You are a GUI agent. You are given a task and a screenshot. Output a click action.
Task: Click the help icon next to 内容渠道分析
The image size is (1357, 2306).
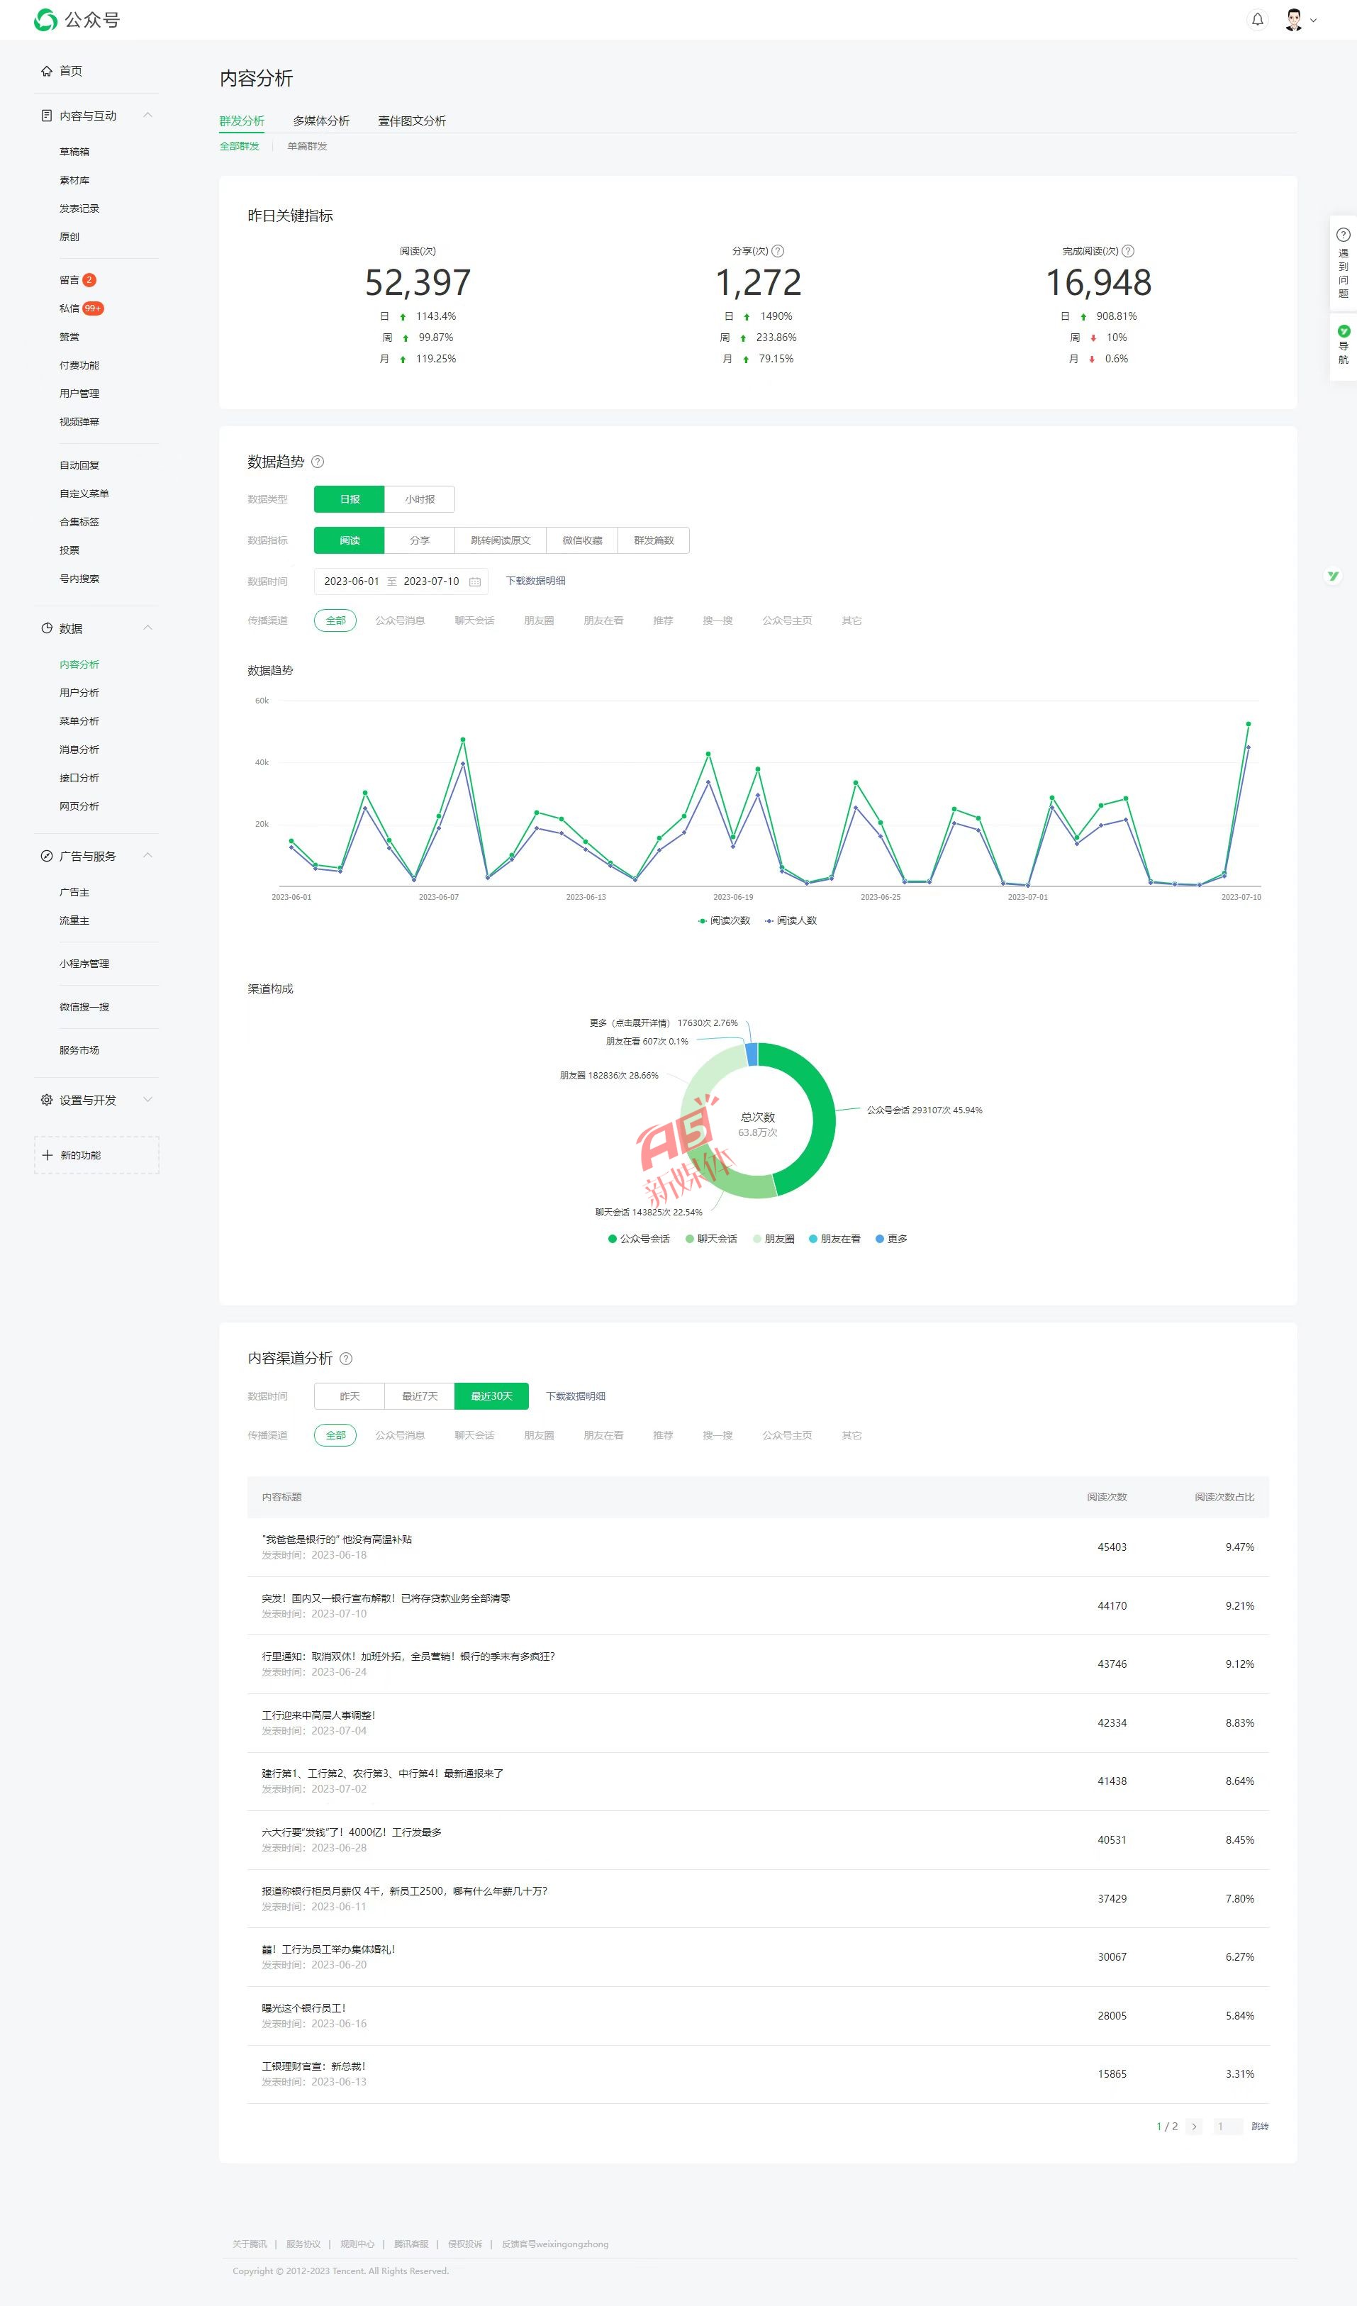[346, 1359]
